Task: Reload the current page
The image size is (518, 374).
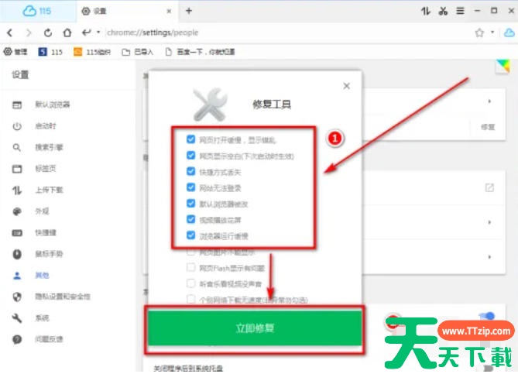Action: click(48, 33)
